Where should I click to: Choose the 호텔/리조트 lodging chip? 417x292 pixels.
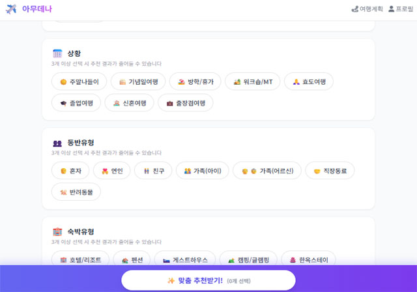[80, 259]
